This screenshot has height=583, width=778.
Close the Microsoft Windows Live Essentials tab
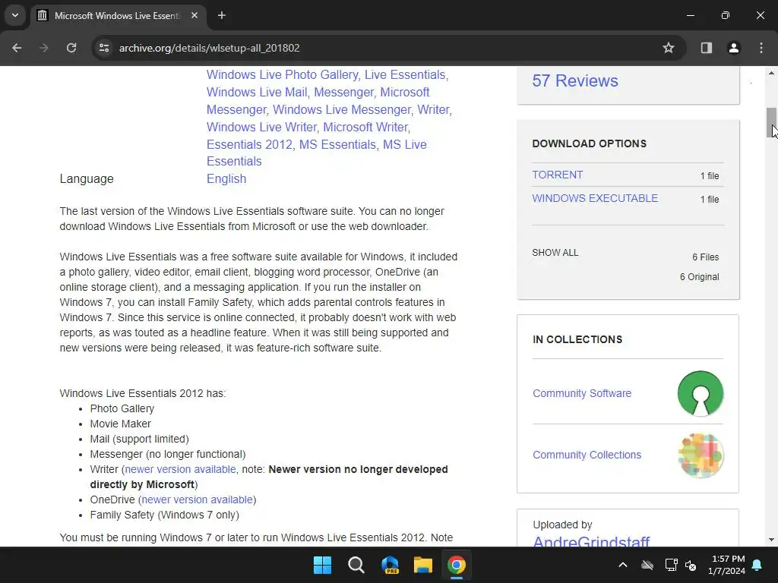[194, 16]
